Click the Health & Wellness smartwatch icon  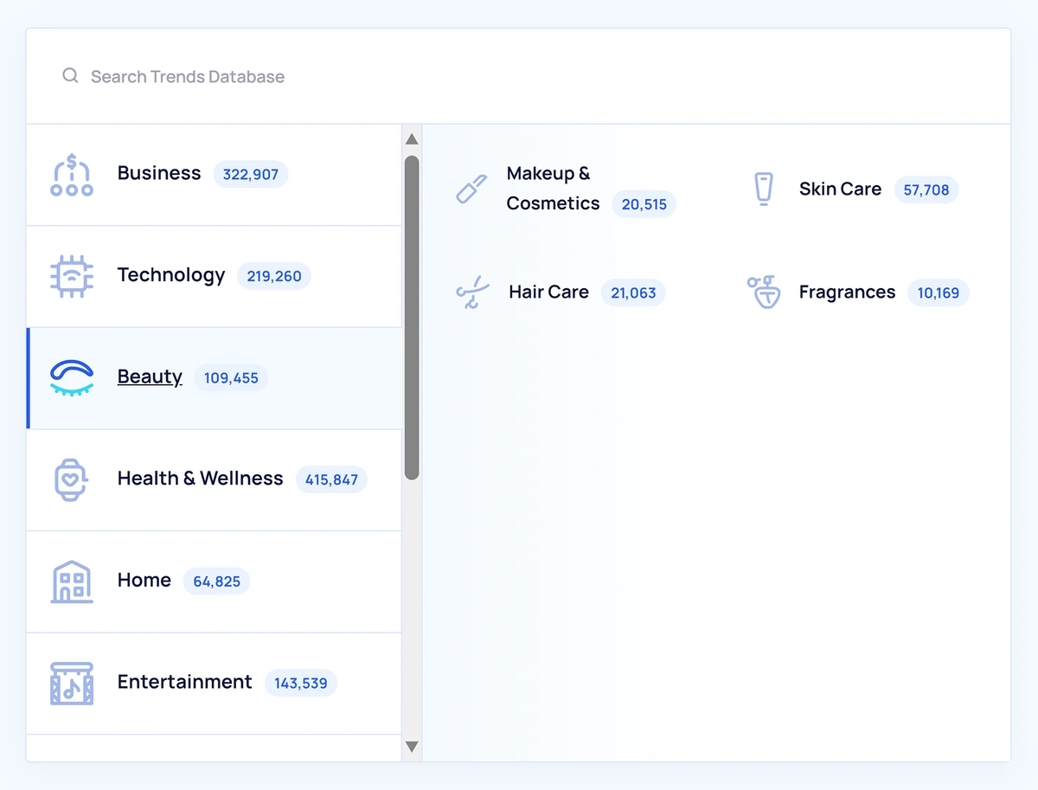coord(72,479)
